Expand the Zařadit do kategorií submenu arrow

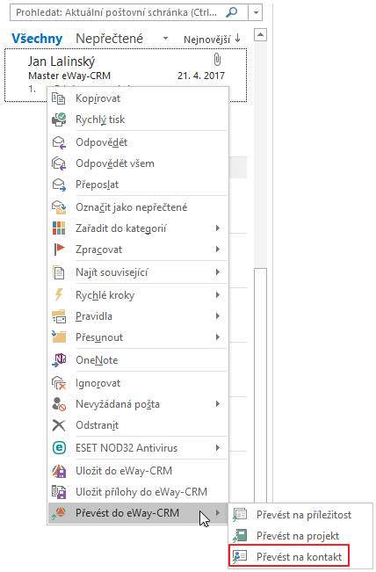218,228
